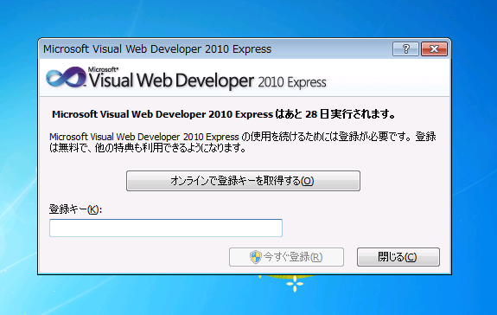The width and height of the screenshot is (497, 315).
Task: Close the dialog with the red X
Action: 434,49
